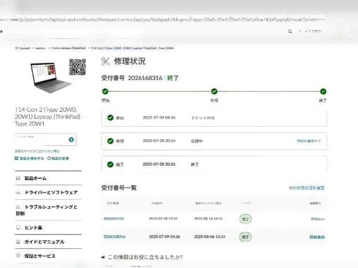Click the address bar URL
The height and width of the screenshot is (268, 358).
[x=163, y=20]
